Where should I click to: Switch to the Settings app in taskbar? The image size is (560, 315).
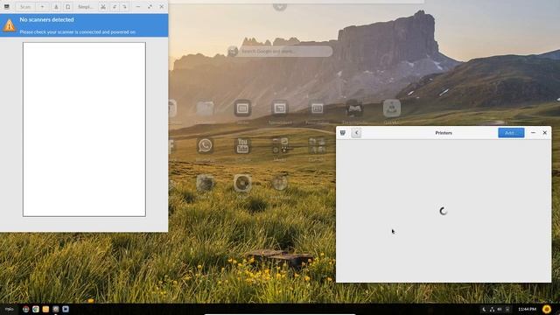pos(56,309)
